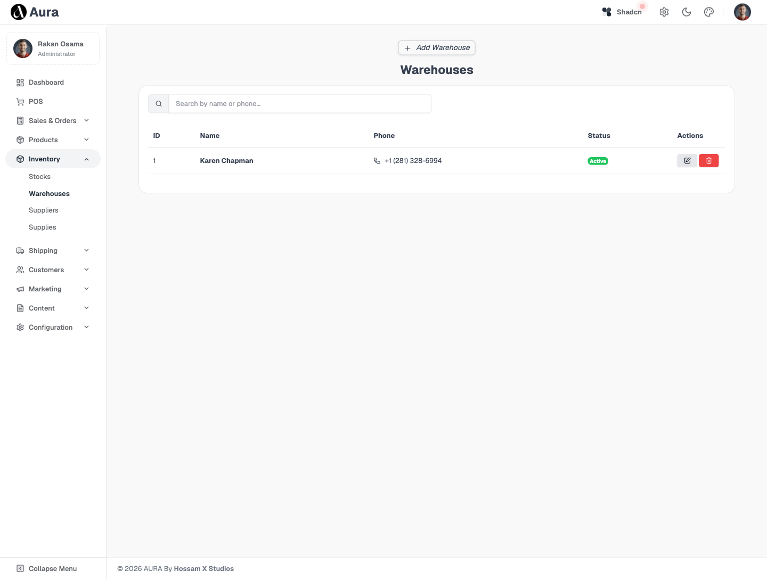Click the edit icon for Karen Chapman
This screenshot has width=767, height=579.
[687, 160]
